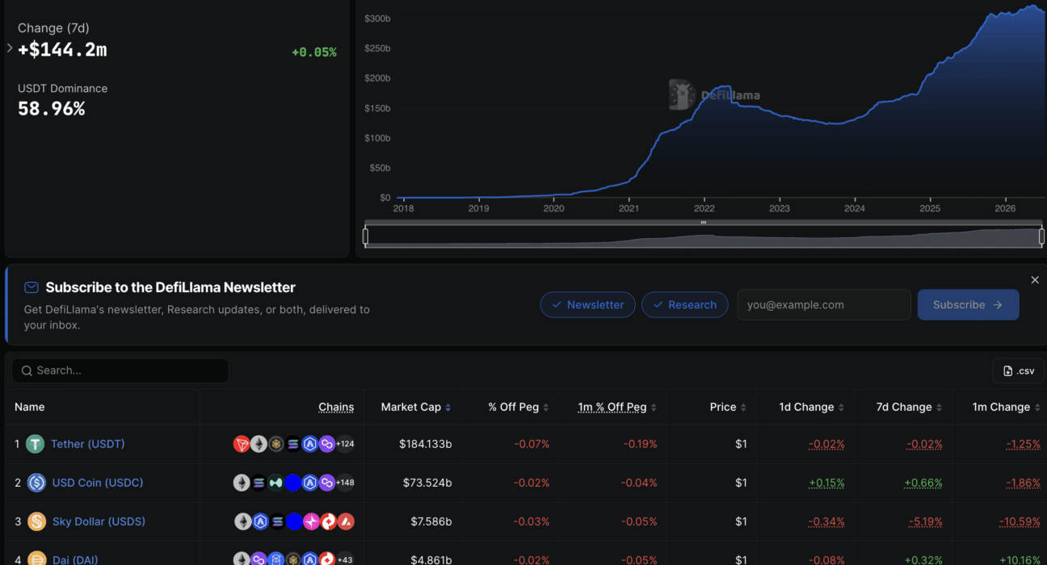Image resolution: width=1047 pixels, height=565 pixels.
Task: Open the Dai (DAI) stablecoin link
Action: 75,559
